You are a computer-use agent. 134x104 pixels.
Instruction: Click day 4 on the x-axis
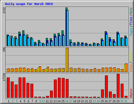click(x=20, y=101)
